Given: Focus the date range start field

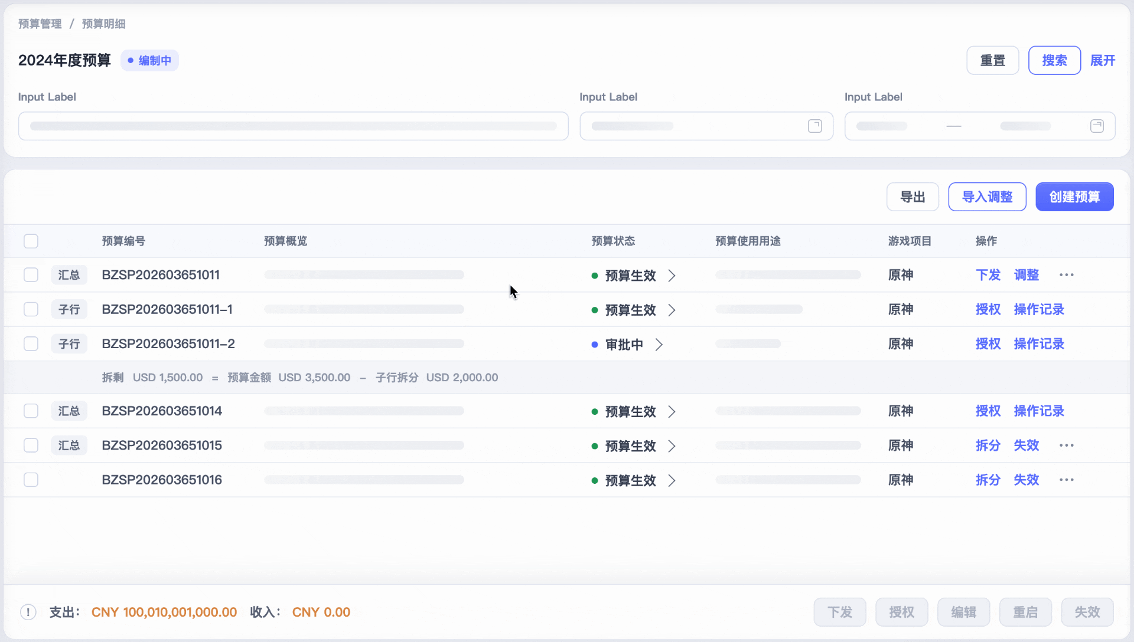Looking at the screenshot, I should (x=882, y=126).
